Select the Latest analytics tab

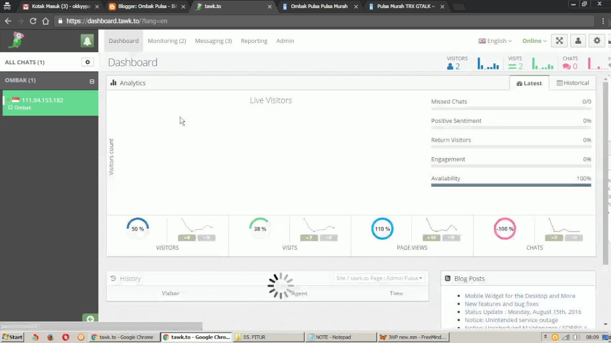coord(529,83)
